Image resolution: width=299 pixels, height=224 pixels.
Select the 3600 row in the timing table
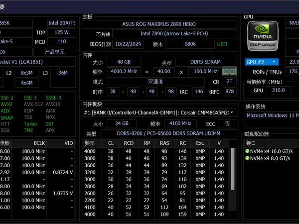155,165
